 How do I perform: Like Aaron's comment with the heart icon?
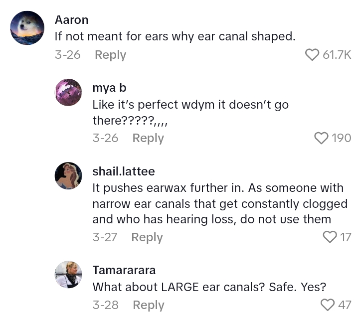(312, 55)
